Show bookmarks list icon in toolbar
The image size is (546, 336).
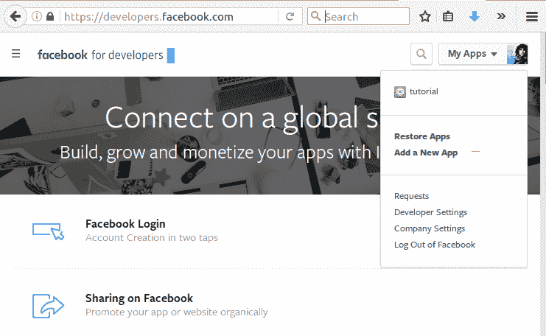tap(448, 16)
